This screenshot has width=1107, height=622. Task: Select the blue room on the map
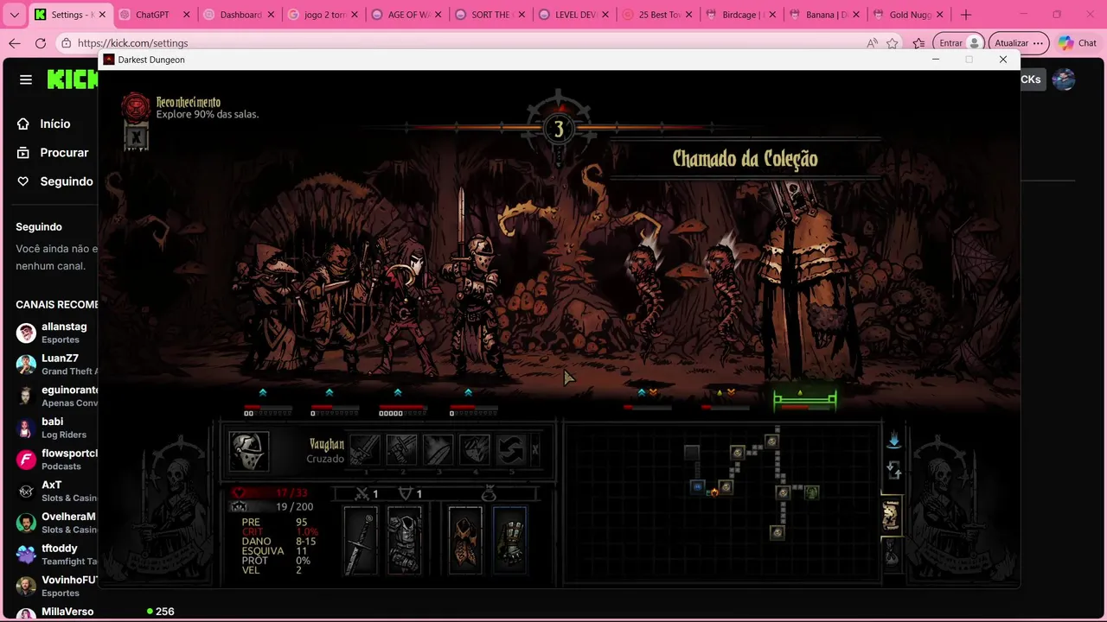point(698,487)
